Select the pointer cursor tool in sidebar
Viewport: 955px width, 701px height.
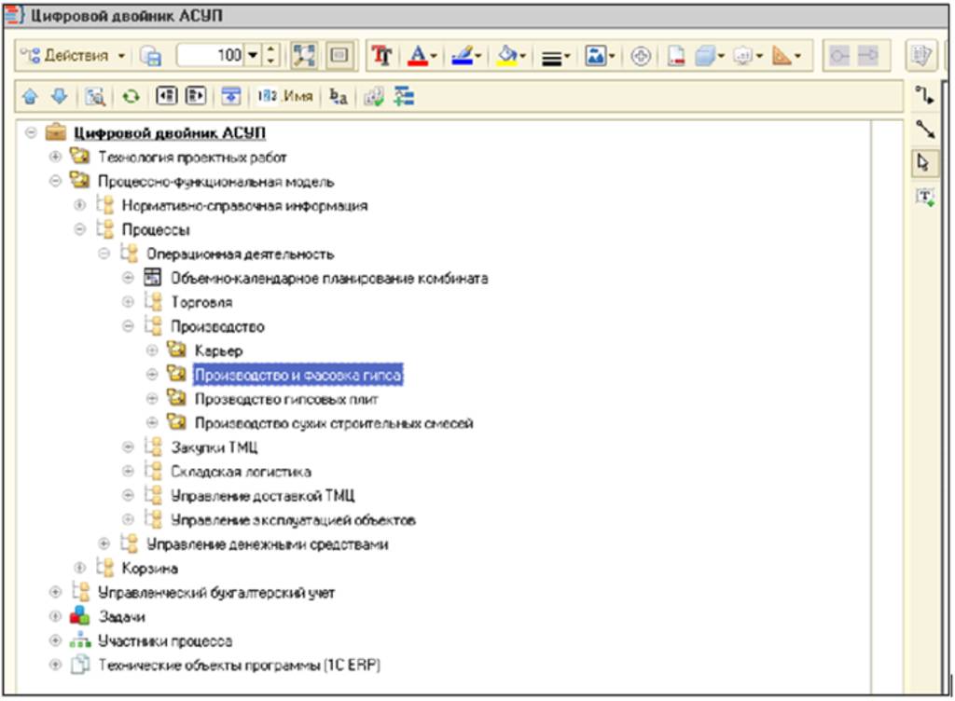[x=923, y=162]
